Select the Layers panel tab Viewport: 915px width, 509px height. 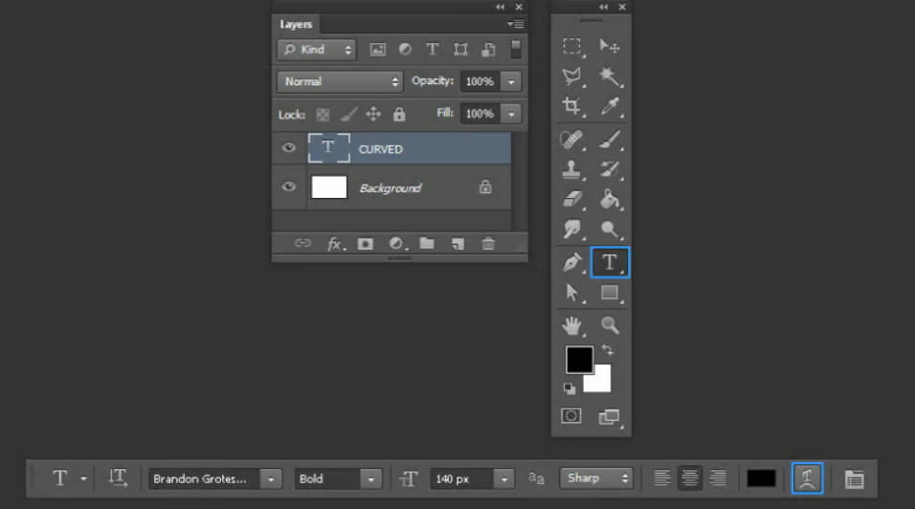(296, 24)
